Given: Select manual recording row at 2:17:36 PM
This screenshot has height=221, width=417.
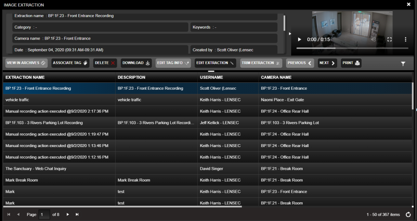Looking at the screenshot, I should click(207, 111).
